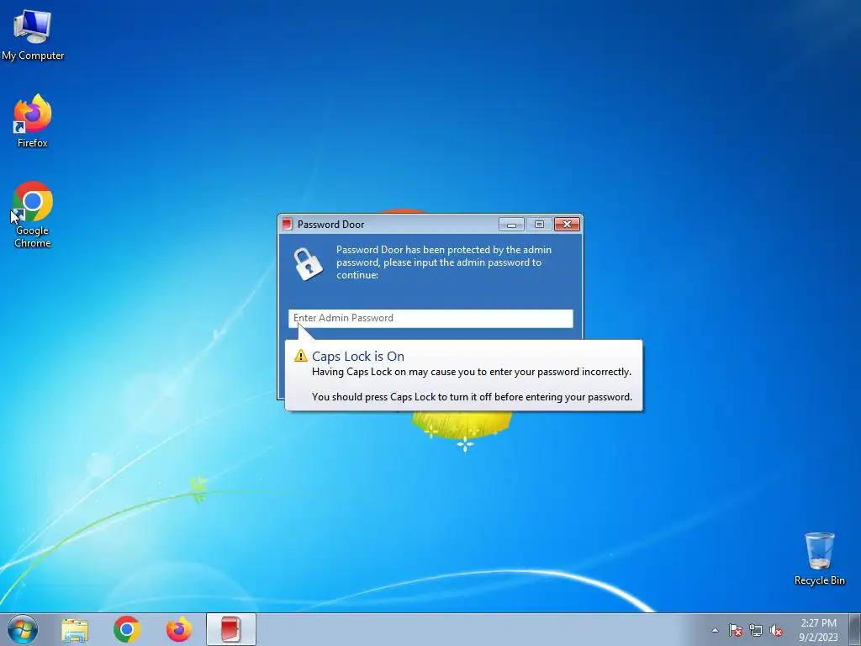This screenshot has height=646, width=861.
Task: Select the Google Chrome desktop shortcut
Action: click(x=33, y=214)
